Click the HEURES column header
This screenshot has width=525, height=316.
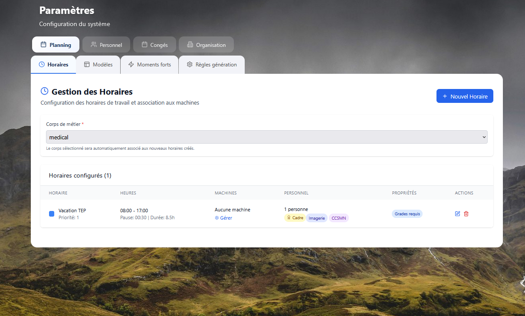(128, 193)
